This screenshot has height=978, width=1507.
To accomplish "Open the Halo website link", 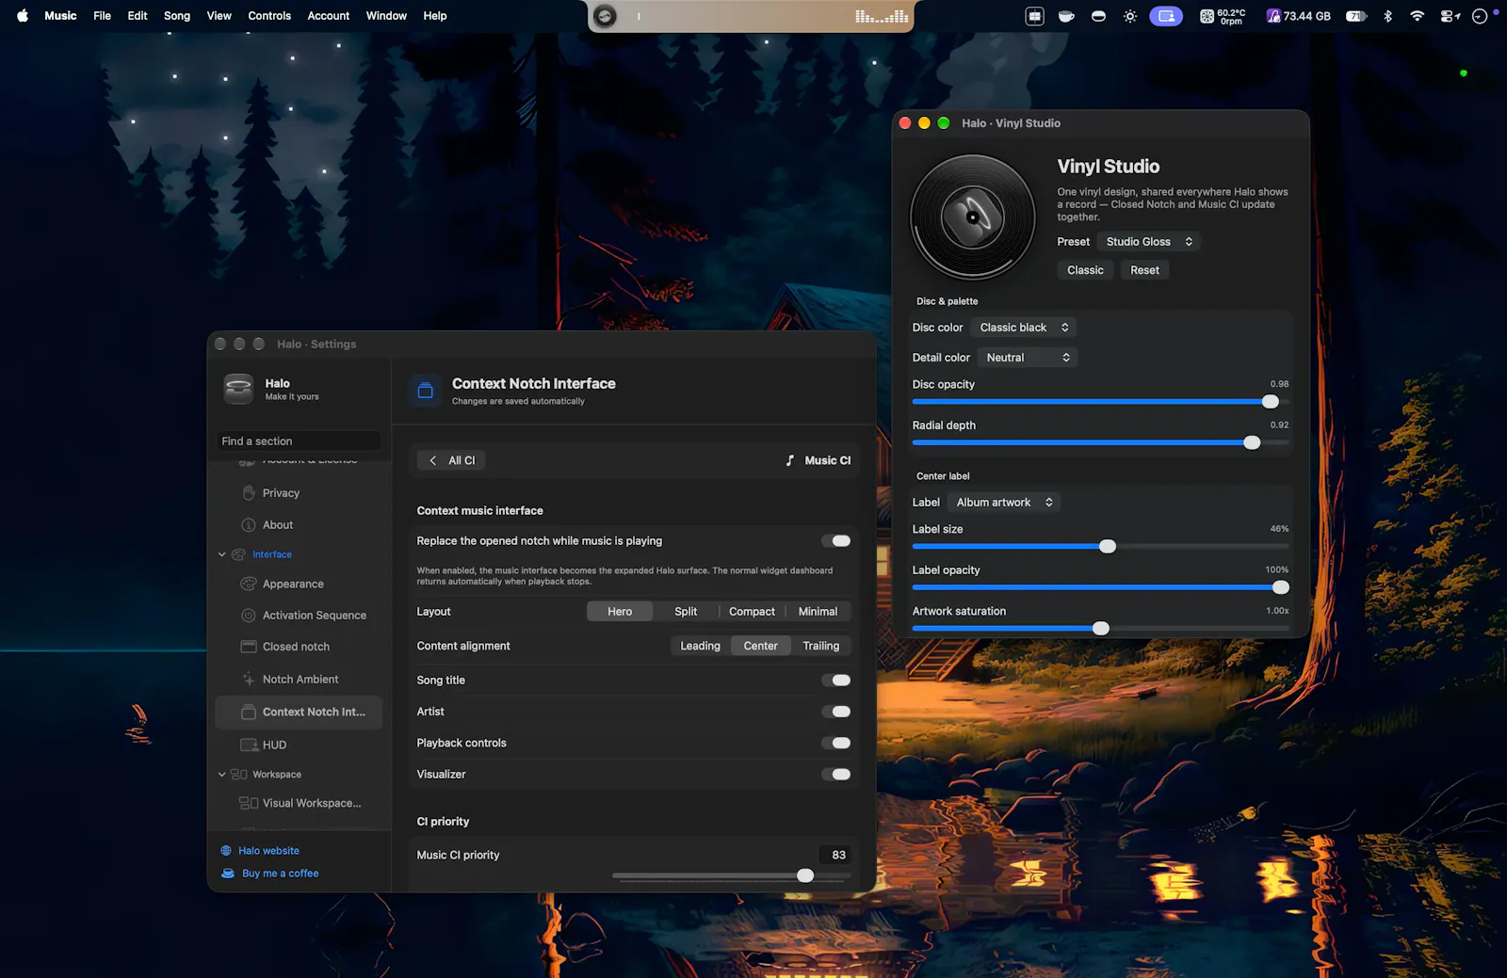I will point(268,851).
